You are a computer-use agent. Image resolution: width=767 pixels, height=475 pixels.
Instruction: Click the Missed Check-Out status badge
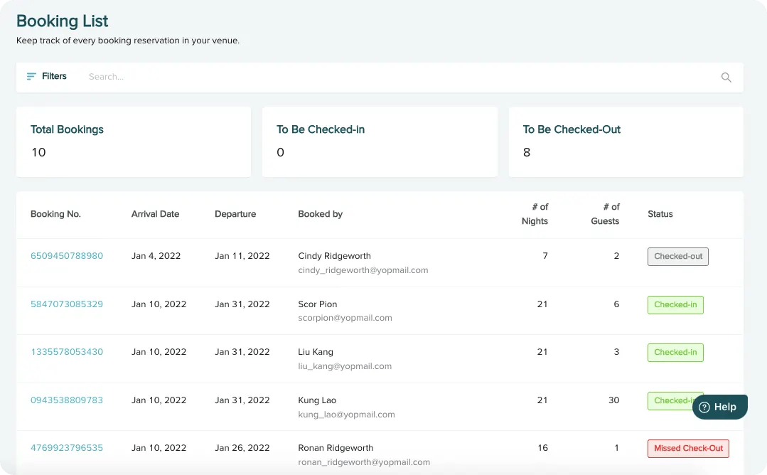click(x=687, y=449)
